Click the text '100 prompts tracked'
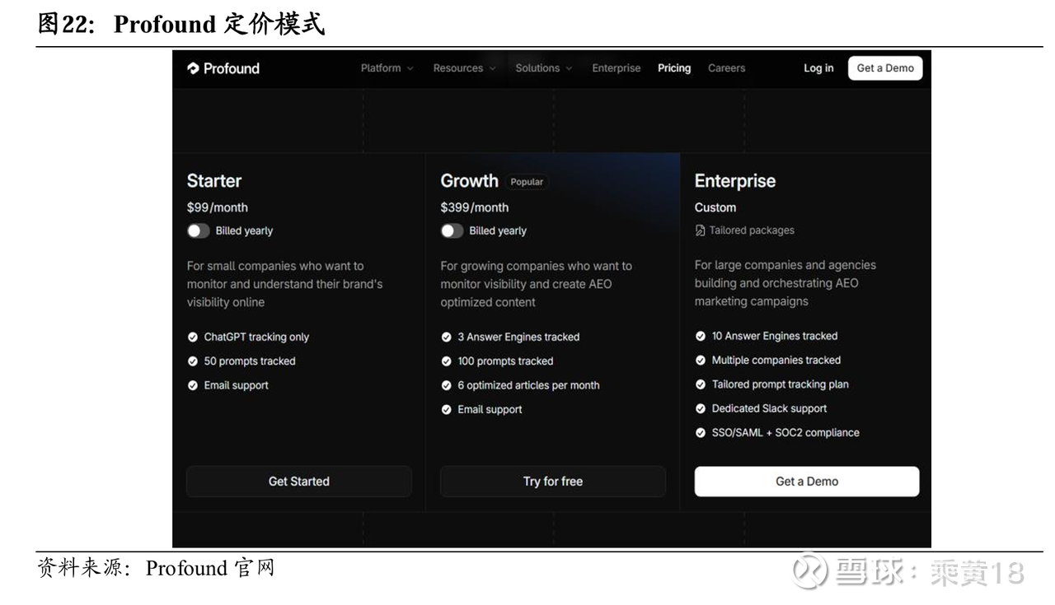This screenshot has width=1055, height=605. coord(505,361)
